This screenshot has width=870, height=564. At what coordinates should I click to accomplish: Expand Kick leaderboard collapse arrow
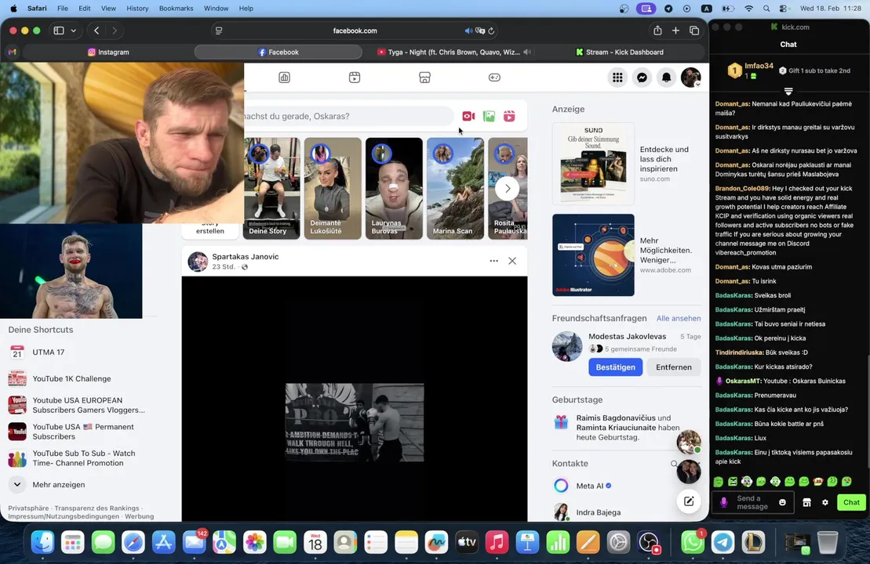click(788, 91)
